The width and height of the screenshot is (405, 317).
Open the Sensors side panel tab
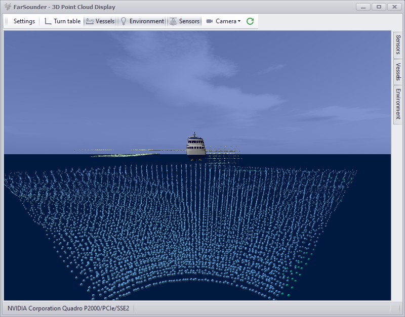(x=398, y=45)
